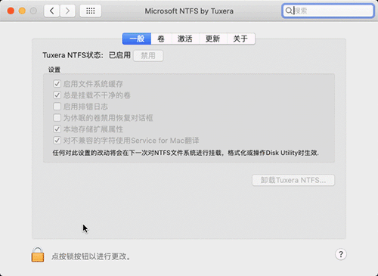Enable 启用排错日志 checkbox
Viewport: 378px width, 276px height.
[x=57, y=107]
